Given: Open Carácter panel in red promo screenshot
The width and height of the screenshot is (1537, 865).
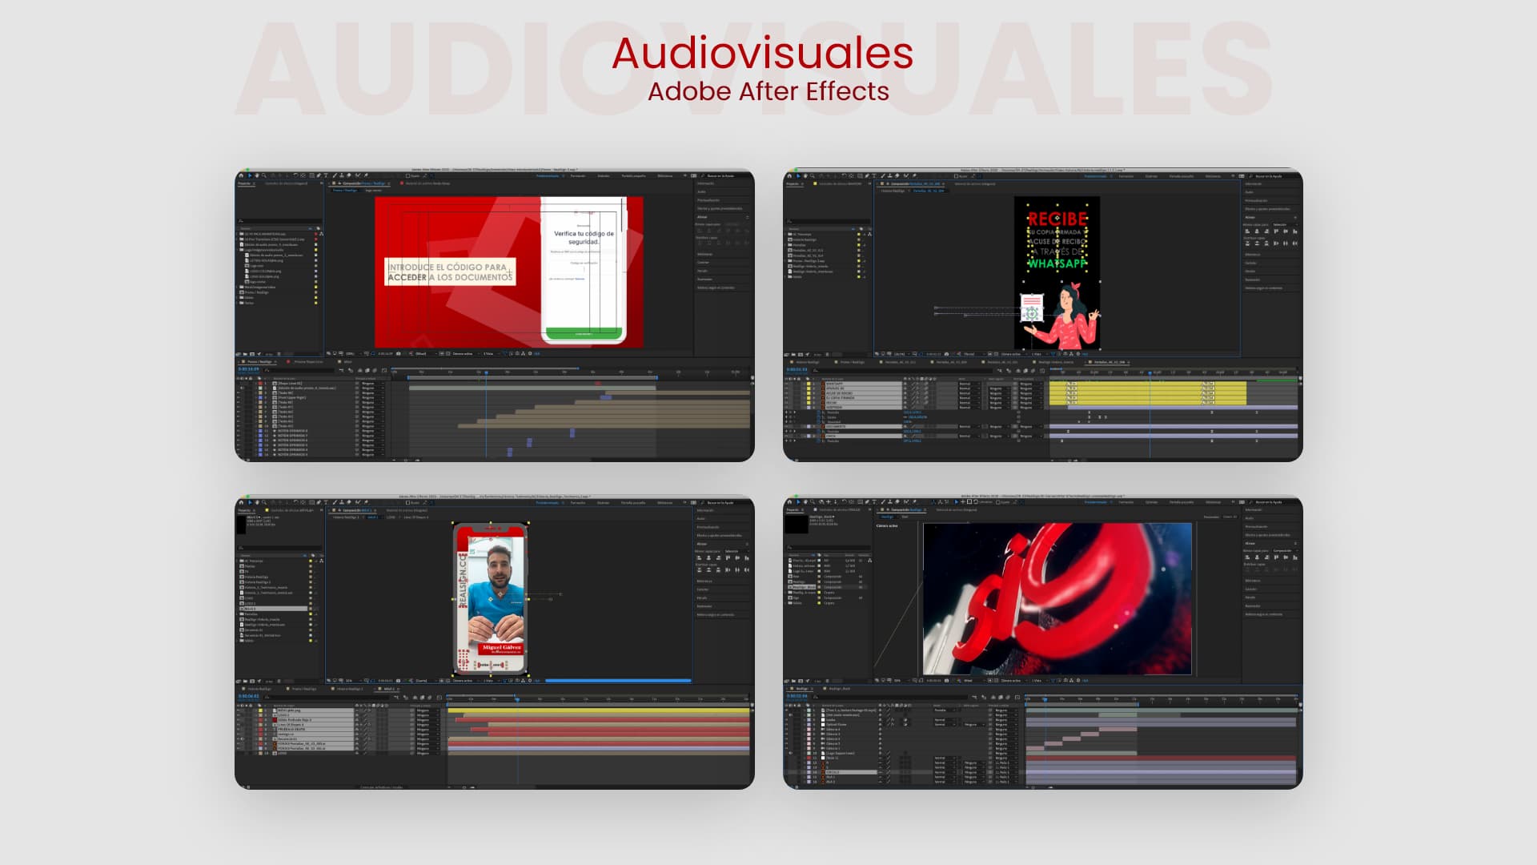Looking at the screenshot, I should [703, 262].
